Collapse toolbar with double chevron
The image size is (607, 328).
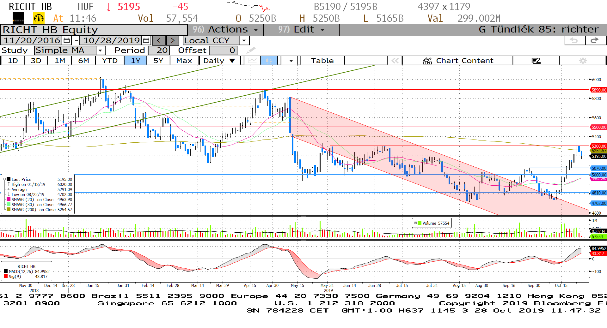[x=395, y=61]
